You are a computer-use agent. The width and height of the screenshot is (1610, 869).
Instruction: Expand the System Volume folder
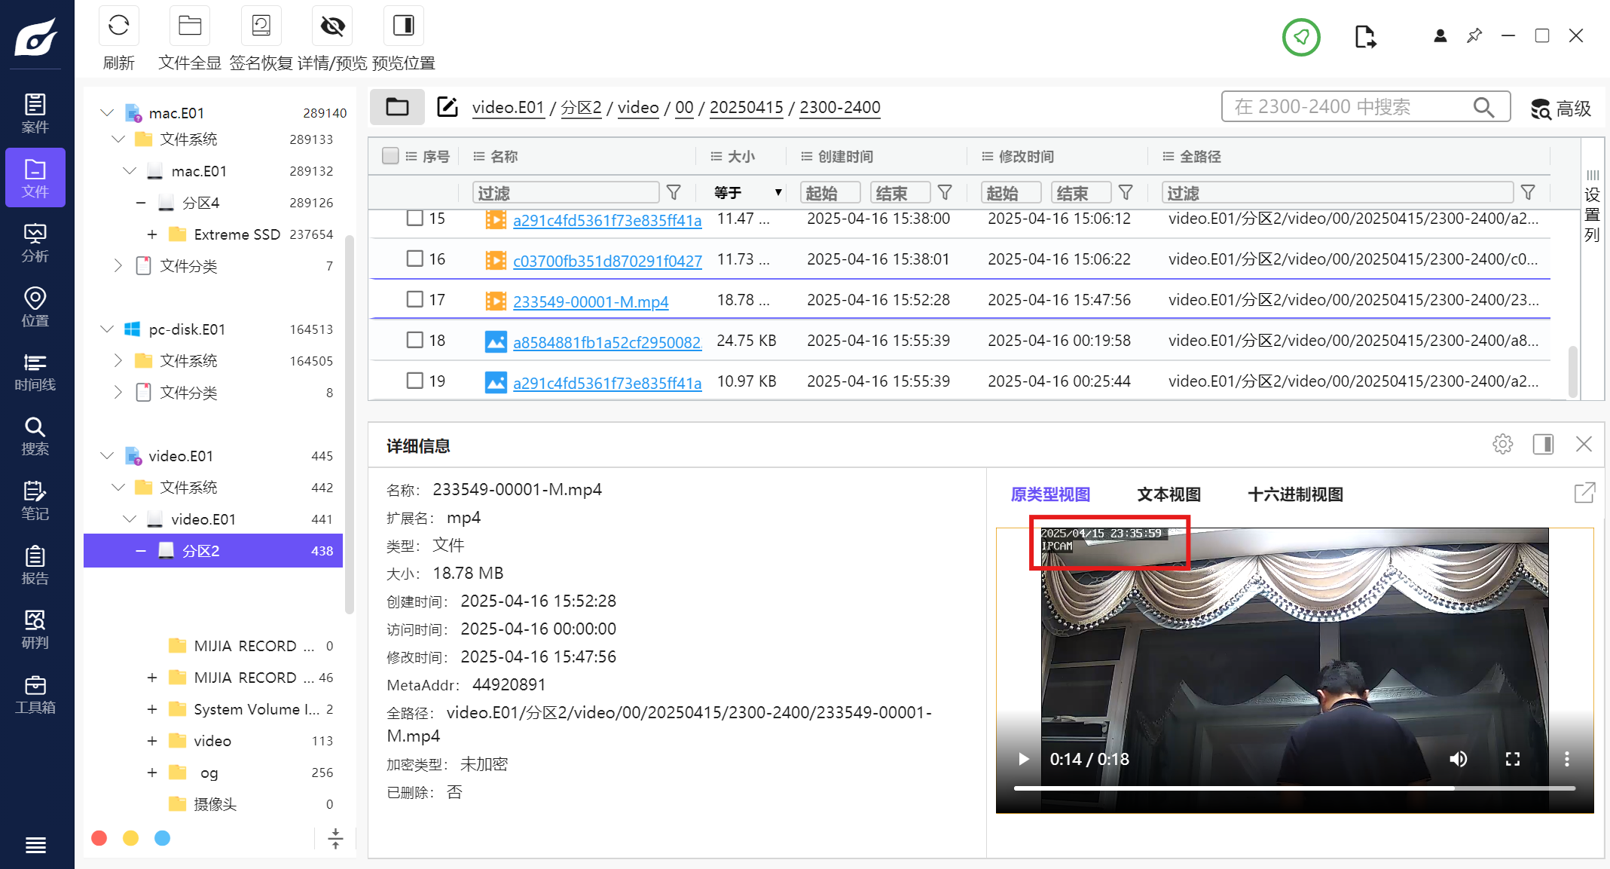tap(152, 709)
